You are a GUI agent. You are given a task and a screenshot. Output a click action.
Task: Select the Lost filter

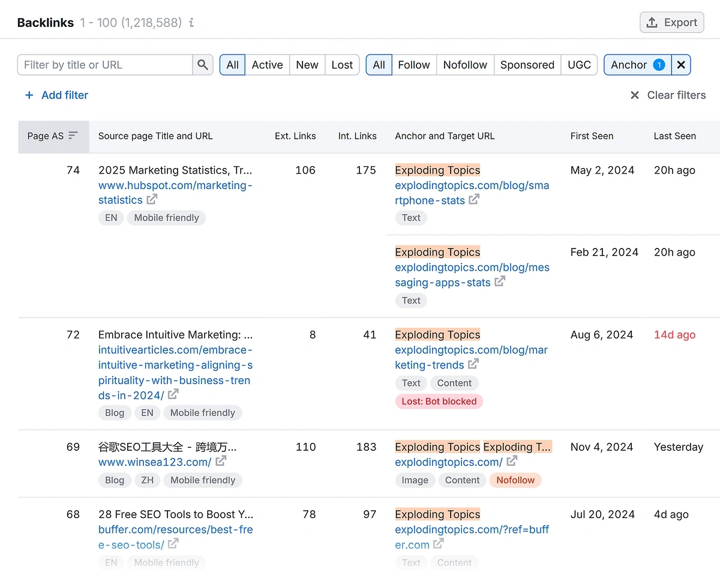pyautogui.click(x=342, y=65)
